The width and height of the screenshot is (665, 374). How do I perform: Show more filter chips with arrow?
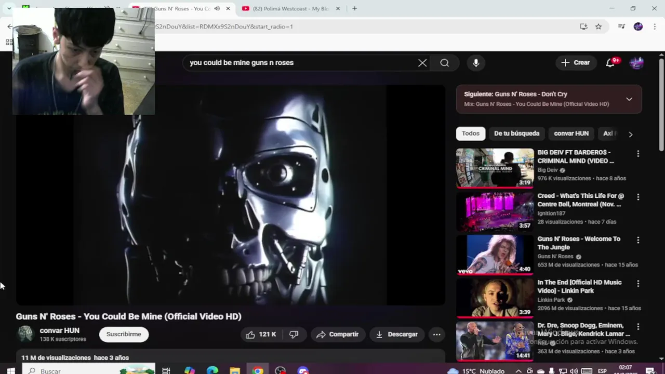click(630, 134)
